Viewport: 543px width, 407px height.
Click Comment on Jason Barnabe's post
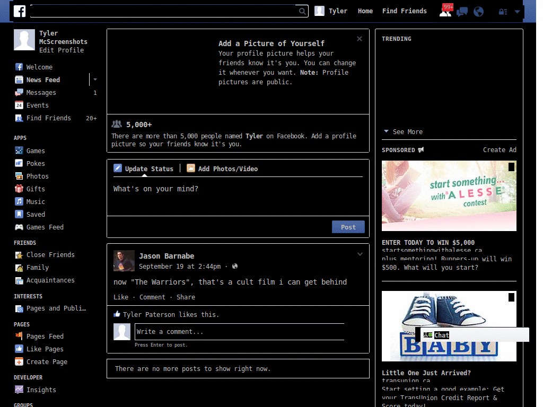152,297
